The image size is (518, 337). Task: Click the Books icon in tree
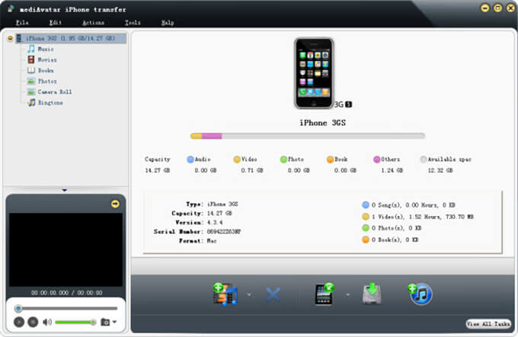(x=31, y=70)
